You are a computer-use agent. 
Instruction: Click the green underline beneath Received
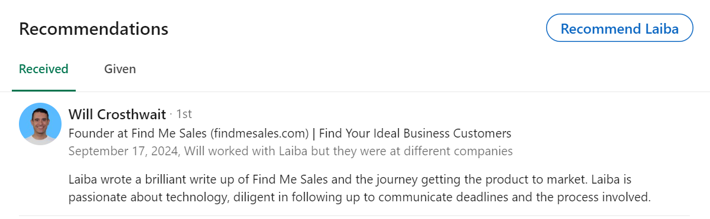click(44, 90)
